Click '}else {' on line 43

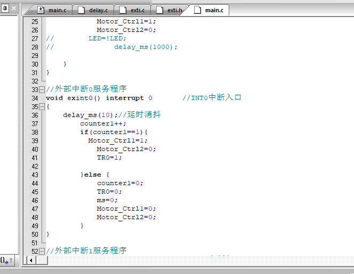[x=95, y=175]
